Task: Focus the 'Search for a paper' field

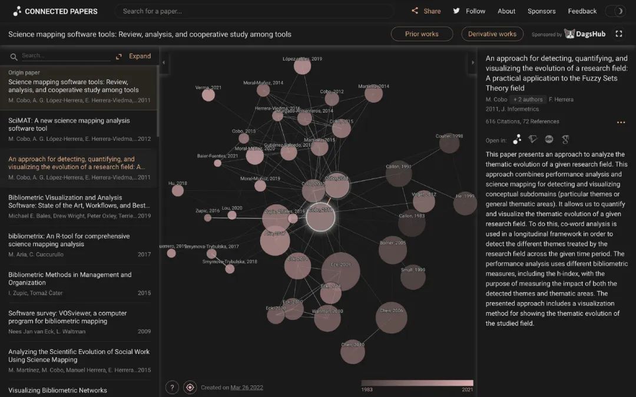Action: pos(254,11)
